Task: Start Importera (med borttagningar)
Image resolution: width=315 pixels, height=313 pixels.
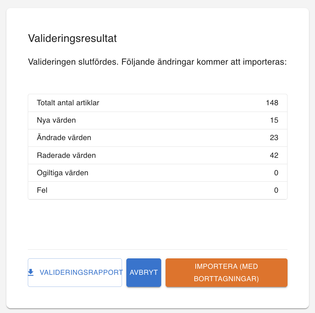Action: [x=226, y=272]
